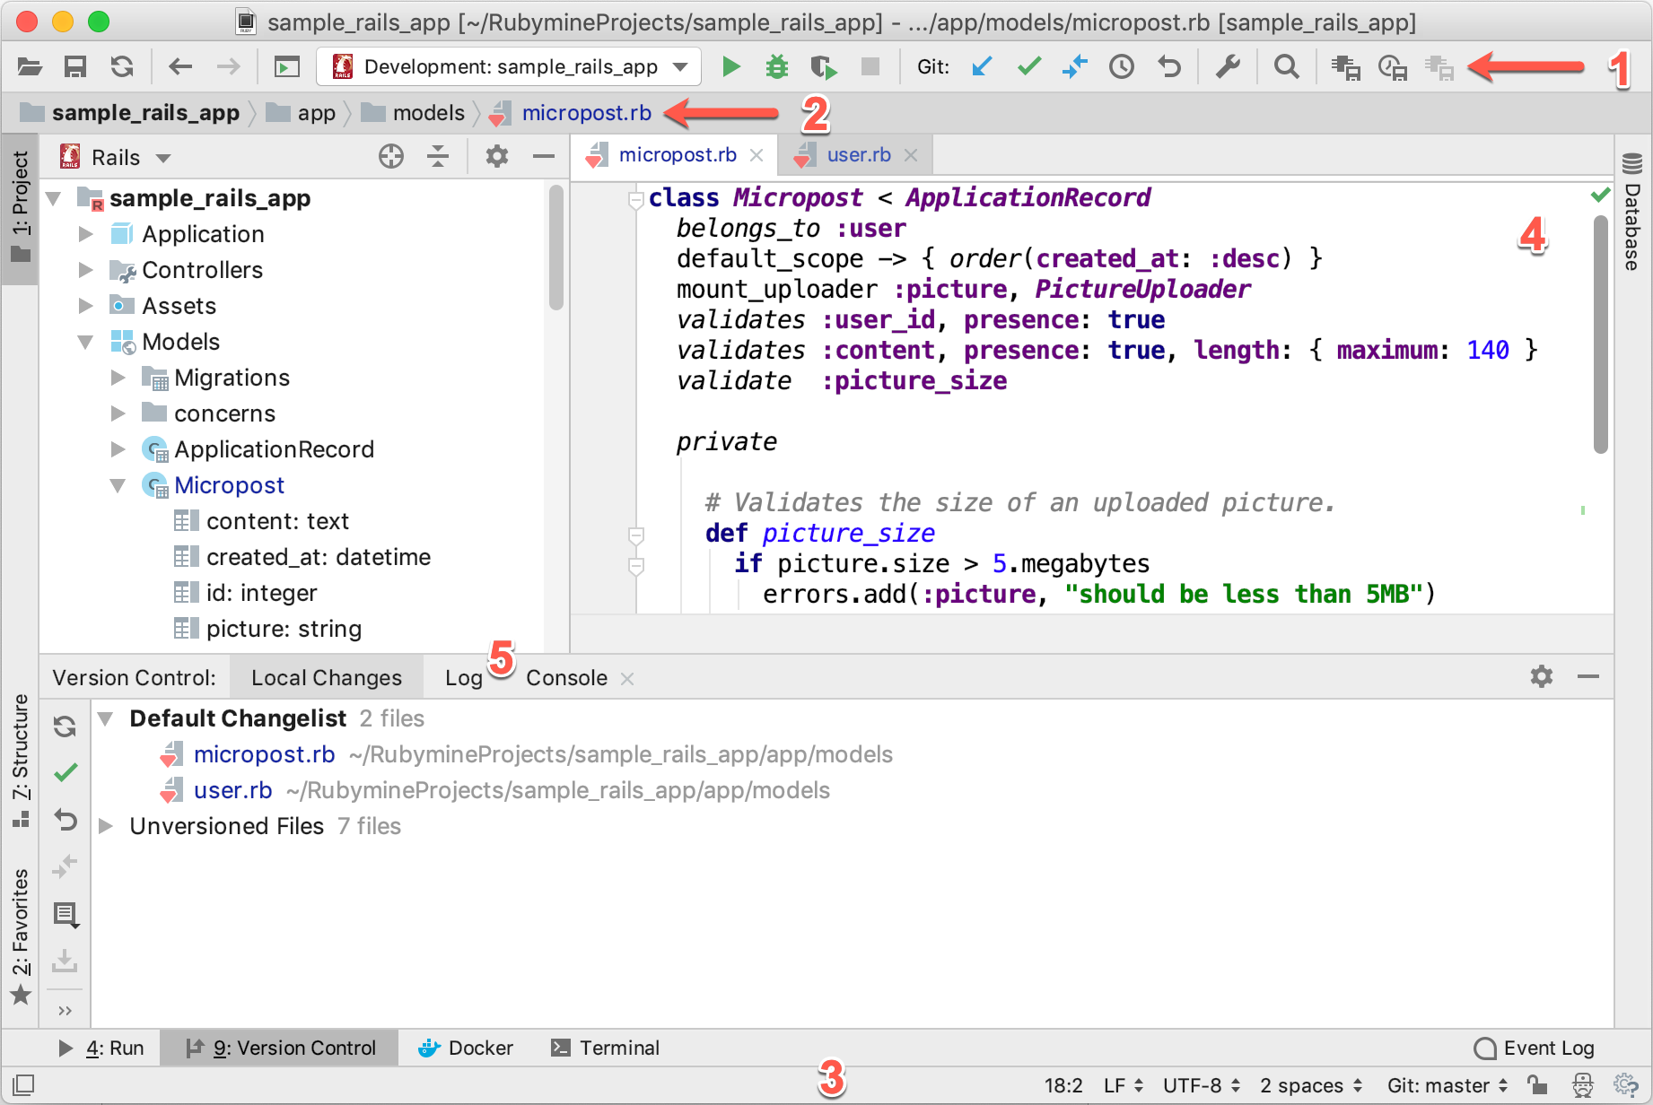Compare with branch using the main toolbar Git icon
The image size is (1653, 1105).
(x=1075, y=66)
